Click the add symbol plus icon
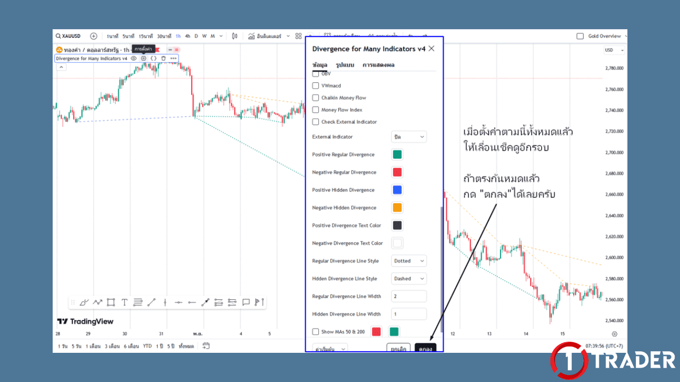680x382 pixels. (93, 36)
